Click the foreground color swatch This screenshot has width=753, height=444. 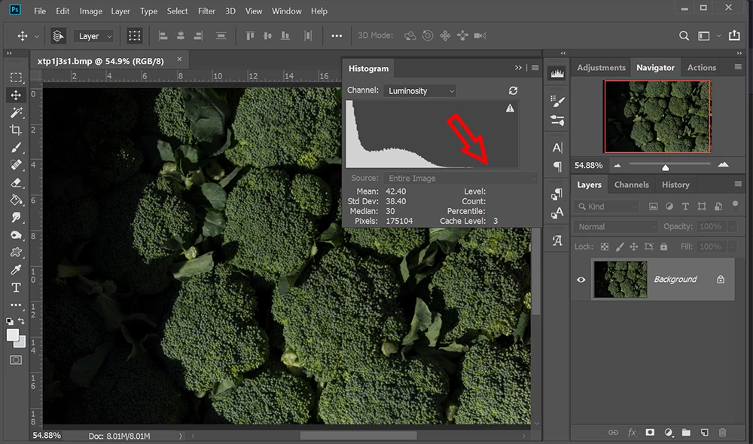(x=13, y=335)
